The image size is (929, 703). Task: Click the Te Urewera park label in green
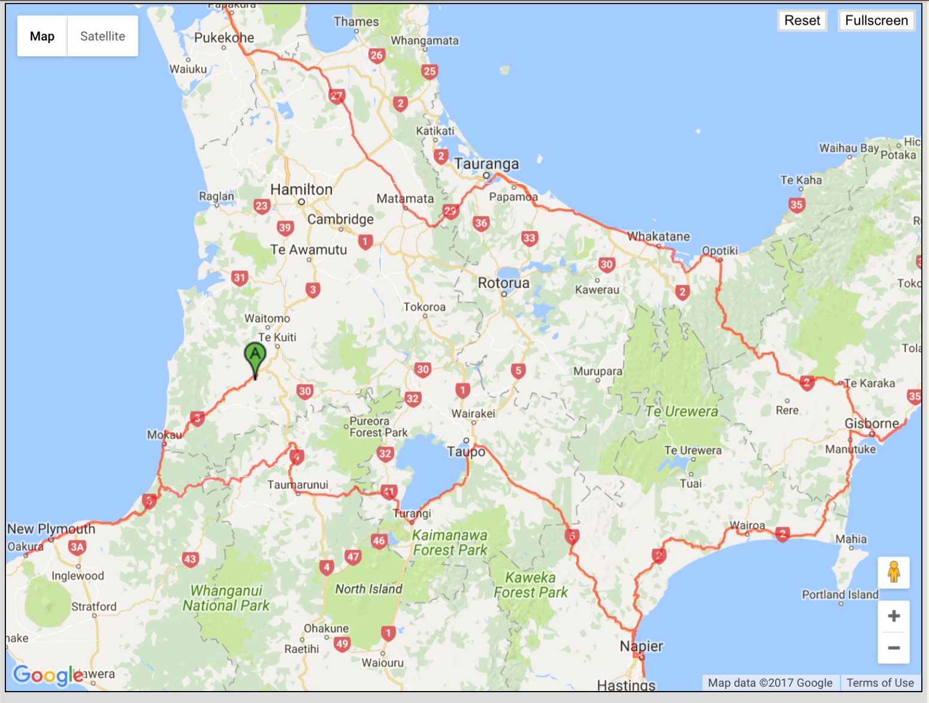(681, 412)
